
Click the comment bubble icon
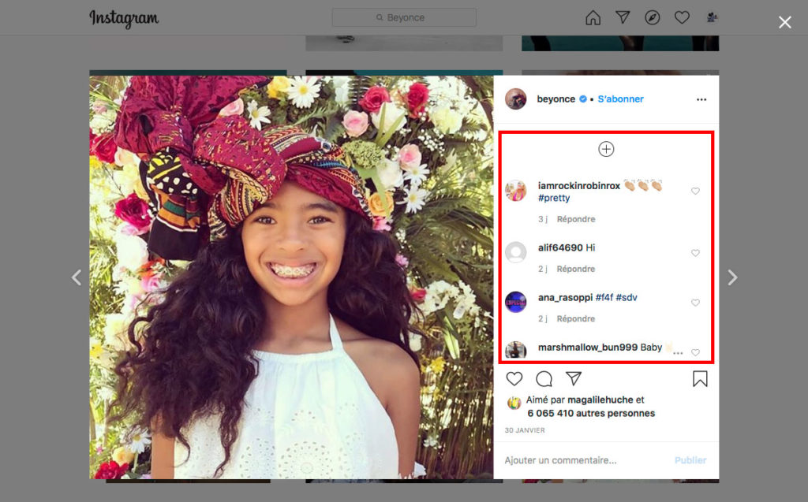(x=544, y=379)
